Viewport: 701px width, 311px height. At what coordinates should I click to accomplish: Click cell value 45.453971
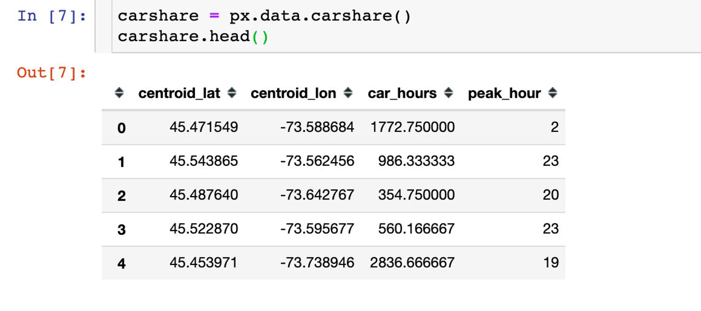click(x=204, y=263)
